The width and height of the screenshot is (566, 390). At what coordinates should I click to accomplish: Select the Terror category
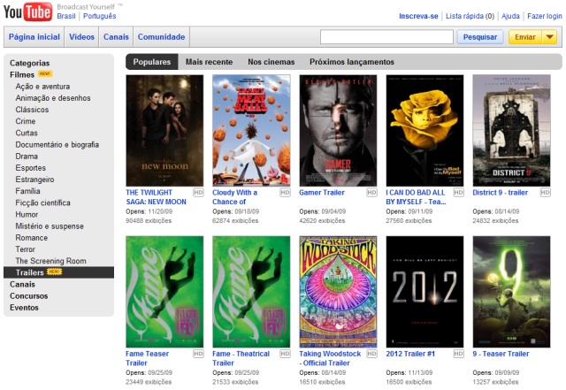(x=26, y=249)
